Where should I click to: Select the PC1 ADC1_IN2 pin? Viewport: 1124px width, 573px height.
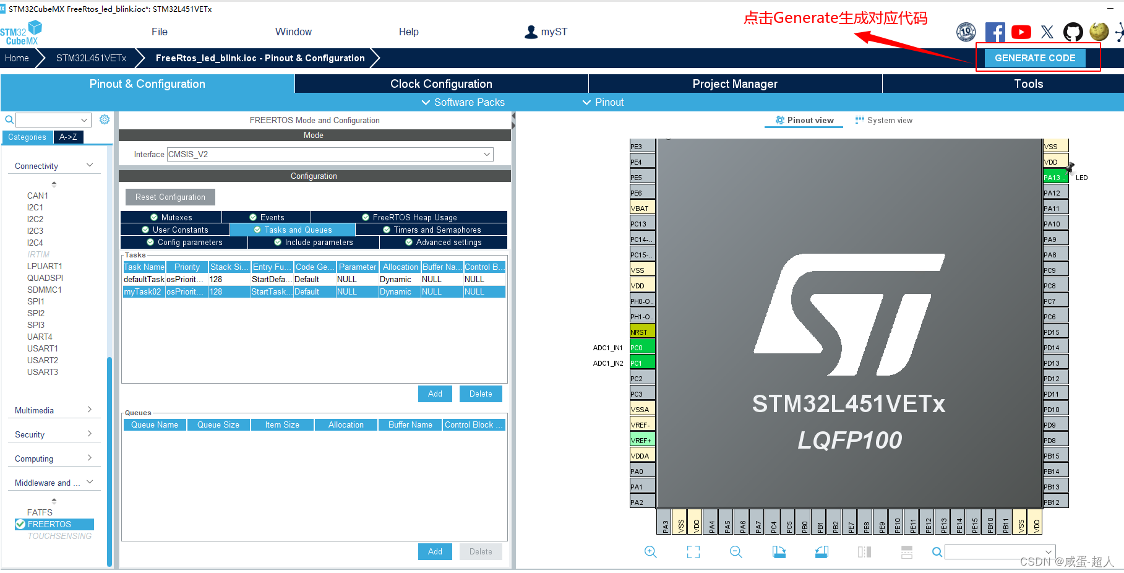pyautogui.click(x=642, y=363)
